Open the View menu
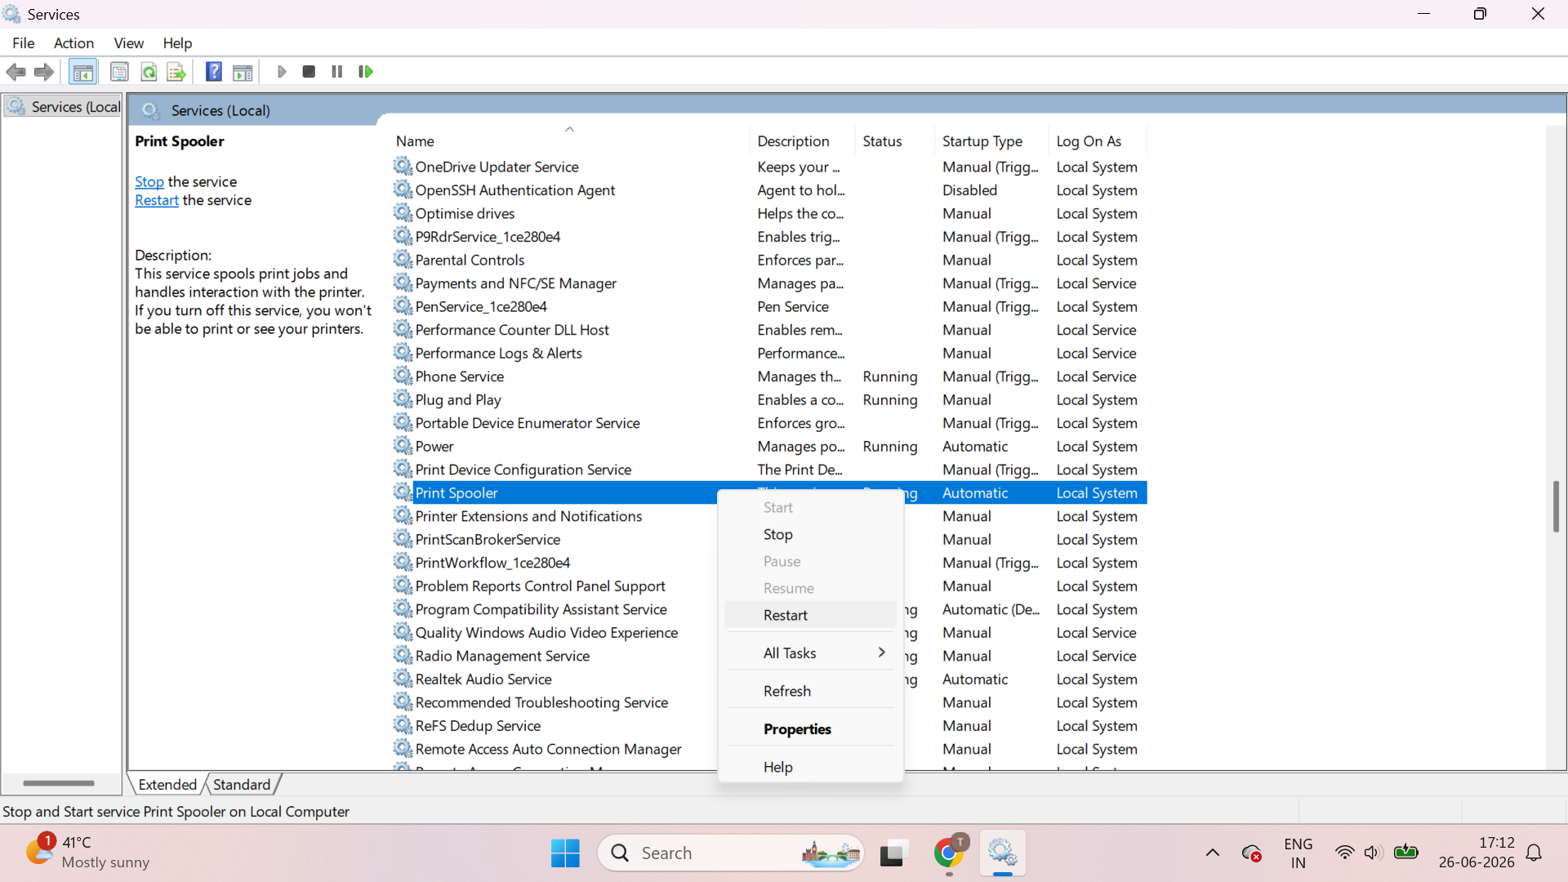 click(129, 43)
